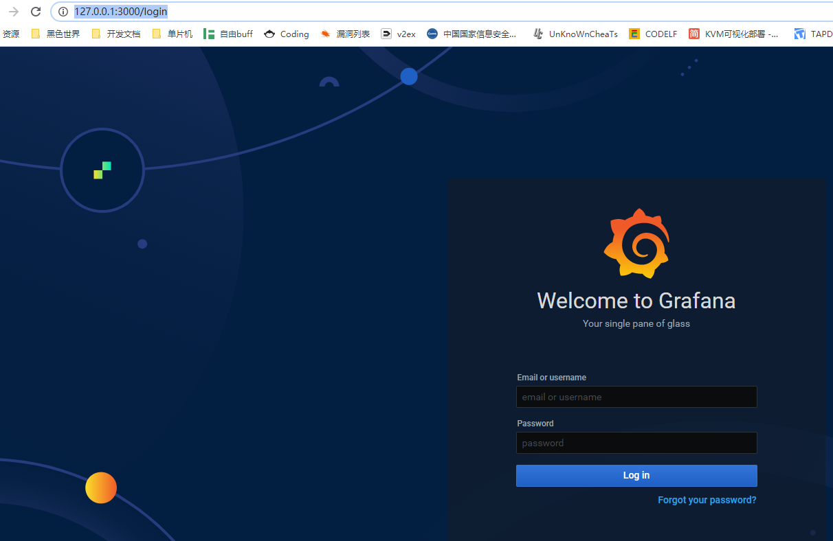Click the password input field

point(636,443)
